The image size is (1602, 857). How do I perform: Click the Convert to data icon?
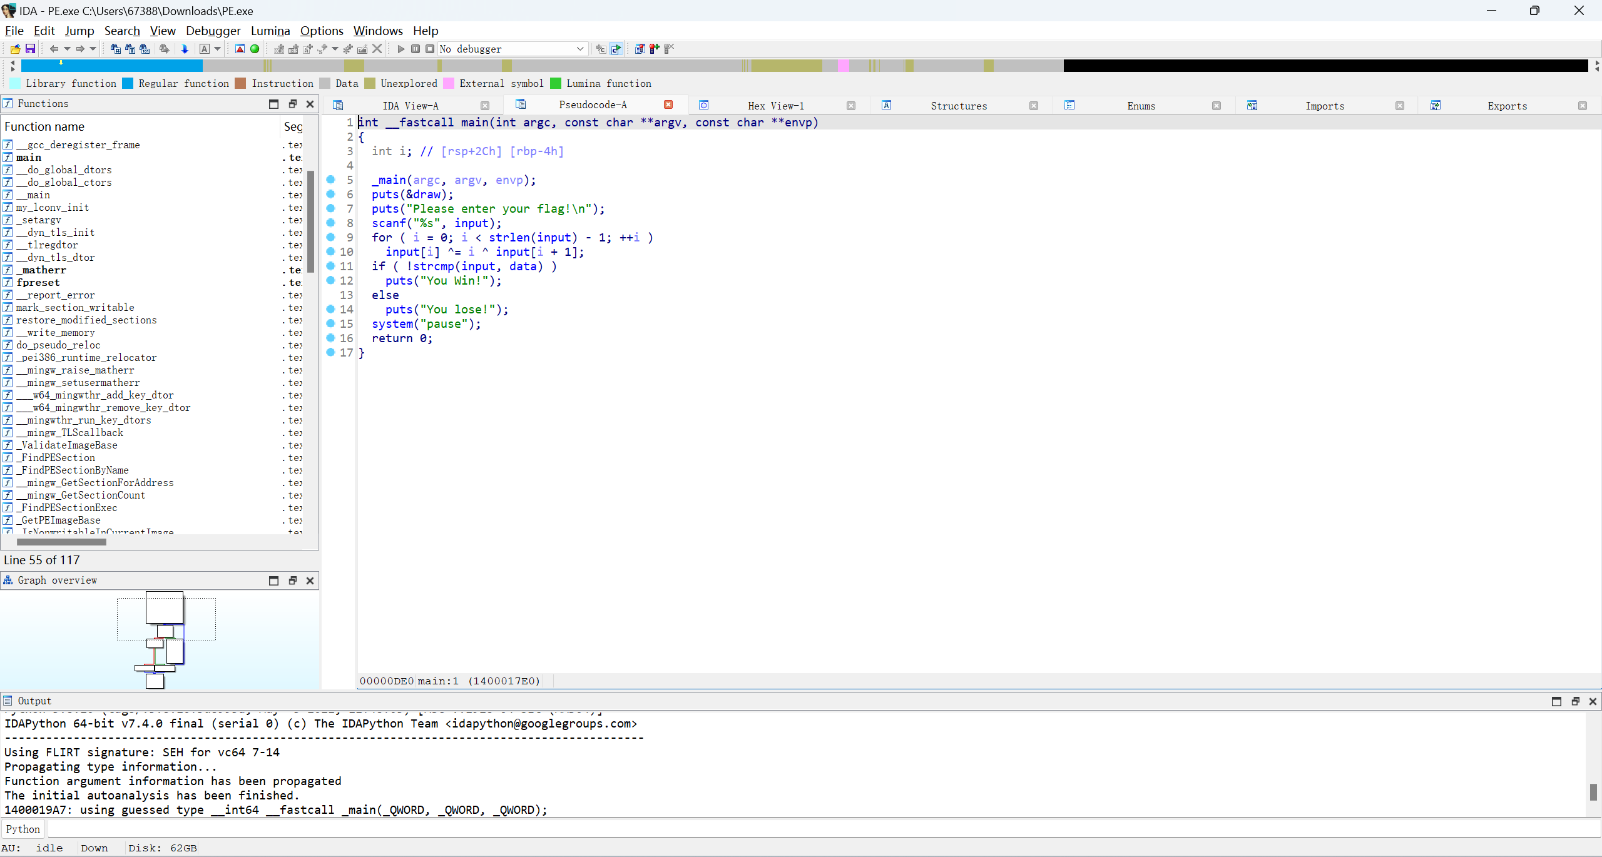[x=293, y=49]
